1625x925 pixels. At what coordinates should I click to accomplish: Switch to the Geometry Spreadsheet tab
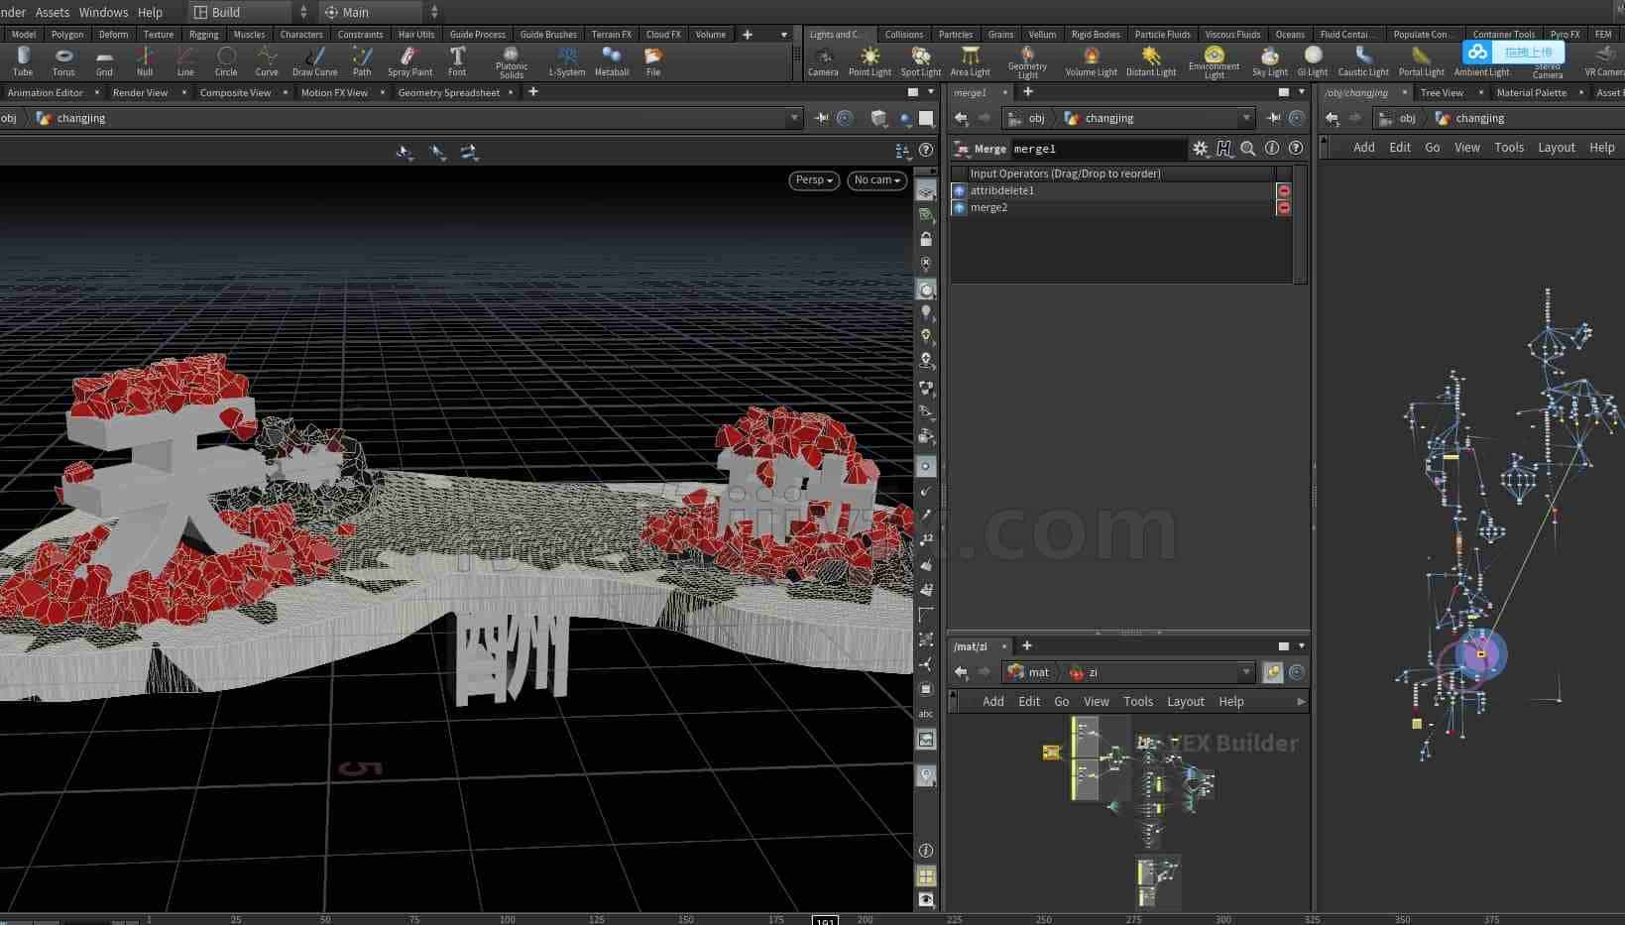pos(449,92)
